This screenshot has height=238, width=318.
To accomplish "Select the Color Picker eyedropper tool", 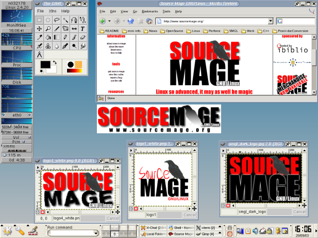I will 40,37.
